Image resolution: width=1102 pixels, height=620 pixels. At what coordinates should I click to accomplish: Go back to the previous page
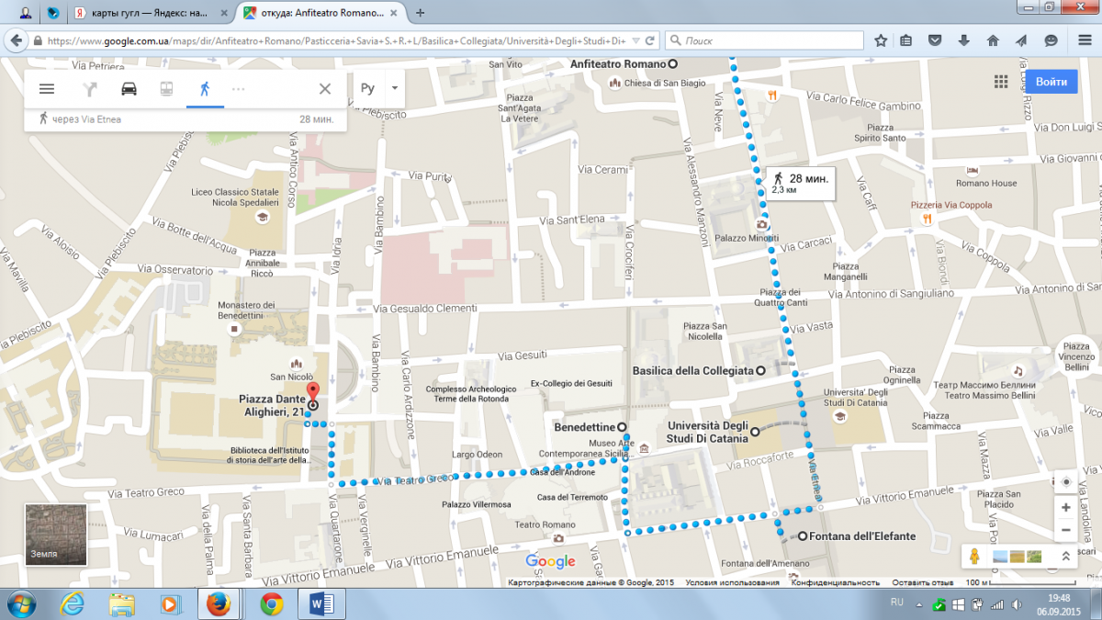(x=17, y=41)
